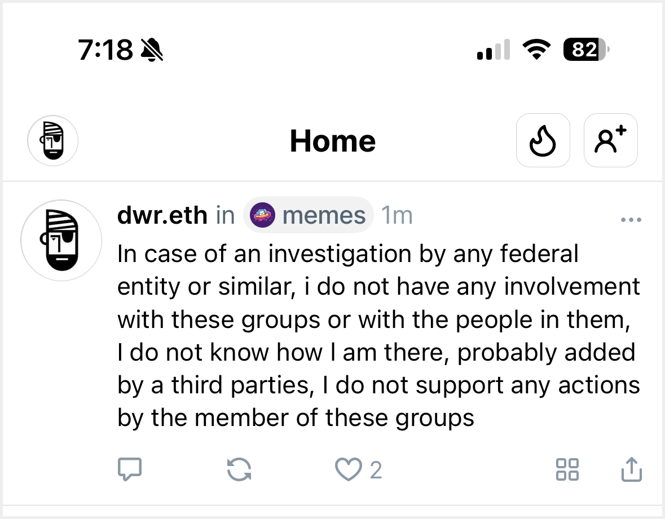
Task: Open dwr.eth's avatar beside the post
Action: [x=61, y=241]
